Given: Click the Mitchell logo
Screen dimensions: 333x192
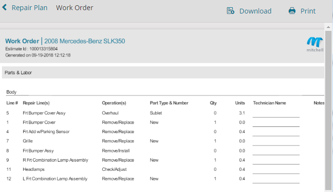Looking at the screenshot, I should (315, 44).
